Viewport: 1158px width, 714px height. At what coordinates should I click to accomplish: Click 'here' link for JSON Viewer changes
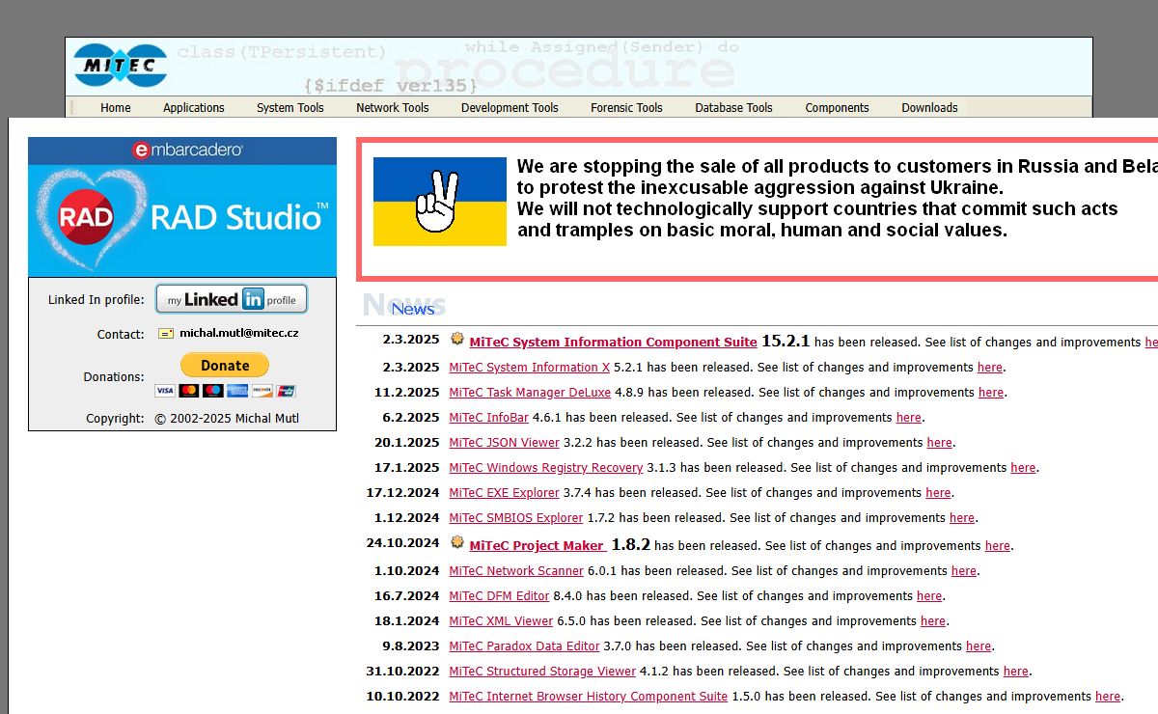pyautogui.click(x=940, y=443)
